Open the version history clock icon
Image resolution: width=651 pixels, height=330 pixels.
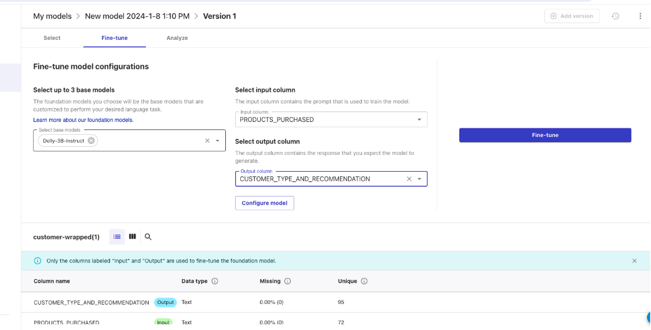(616, 16)
